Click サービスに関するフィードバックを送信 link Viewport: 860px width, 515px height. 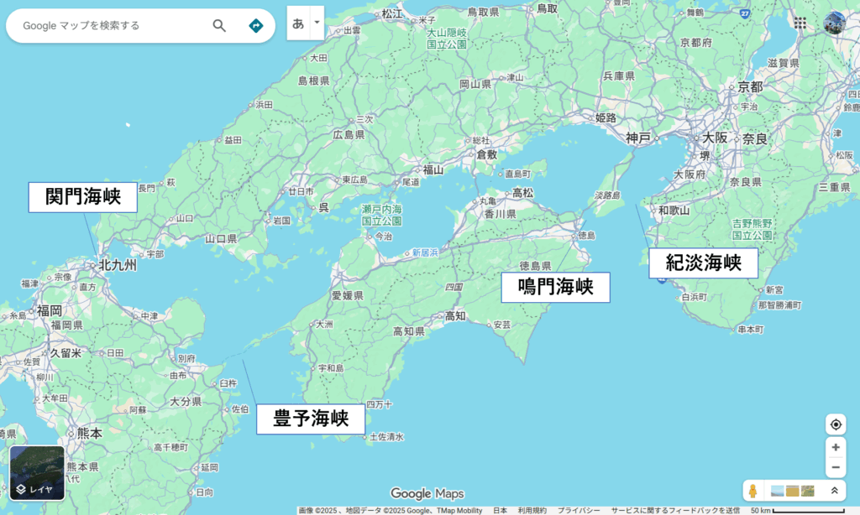(675, 510)
